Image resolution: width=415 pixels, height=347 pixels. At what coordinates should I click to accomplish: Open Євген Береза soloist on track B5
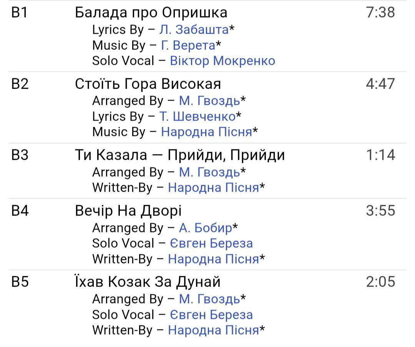[211, 315]
